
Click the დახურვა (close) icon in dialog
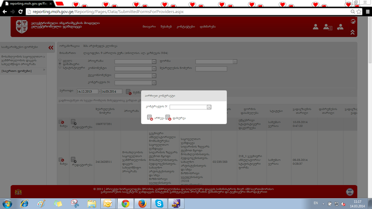pyautogui.click(x=168, y=118)
